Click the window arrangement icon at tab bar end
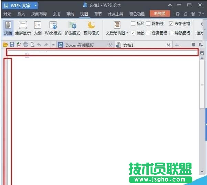207x185 pixels. click(x=201, y=45)
